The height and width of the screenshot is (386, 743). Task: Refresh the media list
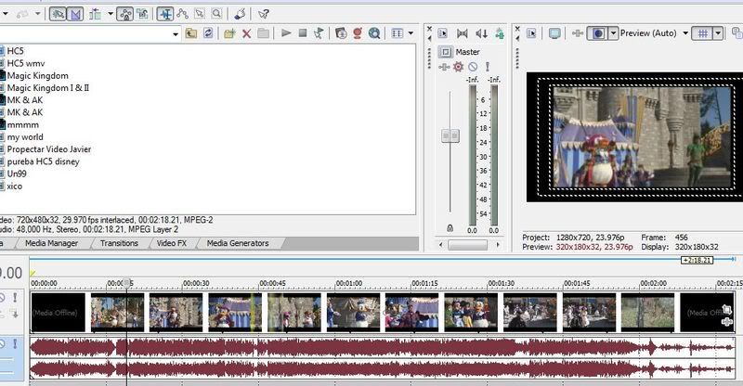tap(208, 33)
